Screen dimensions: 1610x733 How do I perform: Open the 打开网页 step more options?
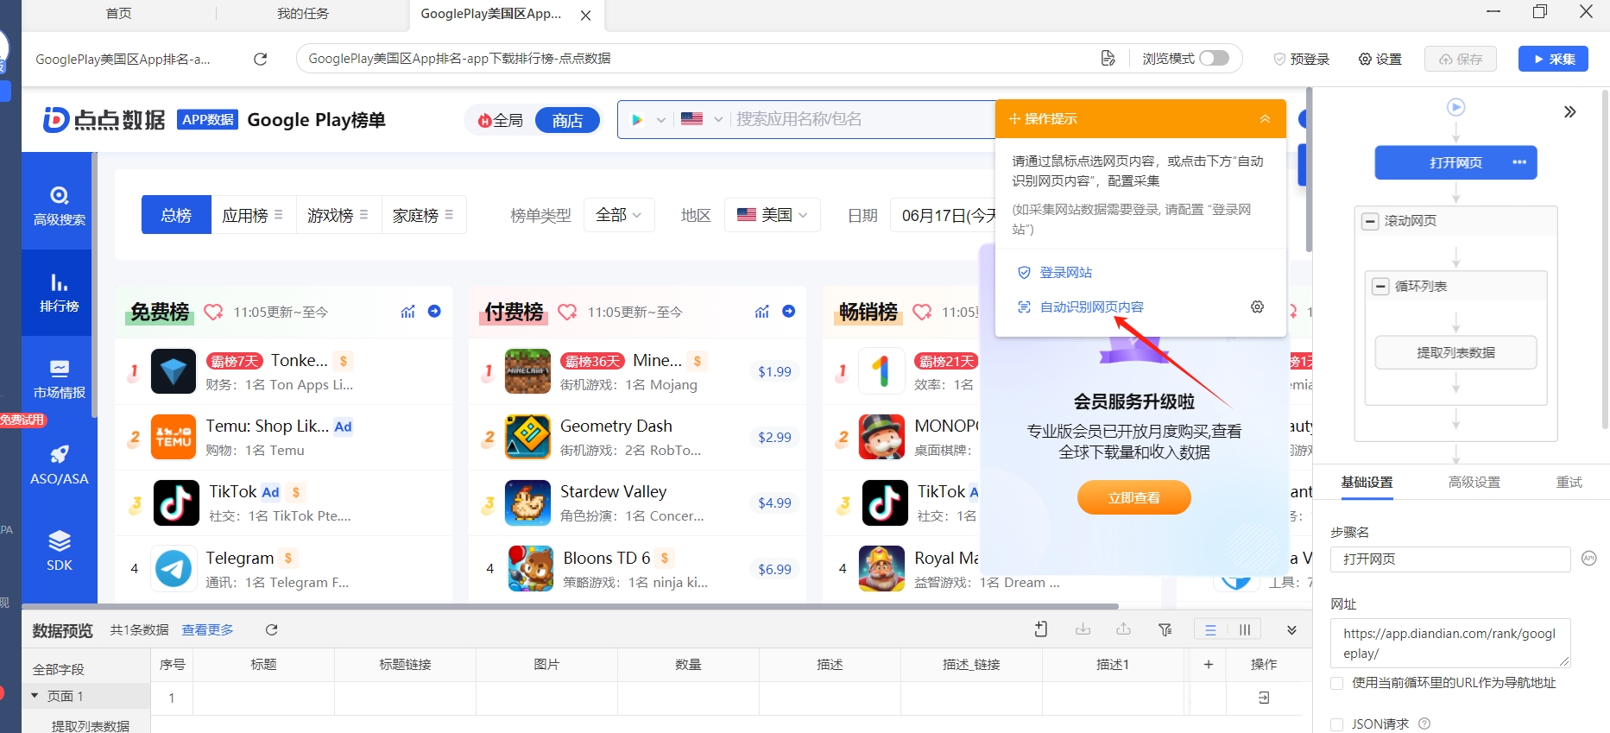click(x=1519, y=162)
